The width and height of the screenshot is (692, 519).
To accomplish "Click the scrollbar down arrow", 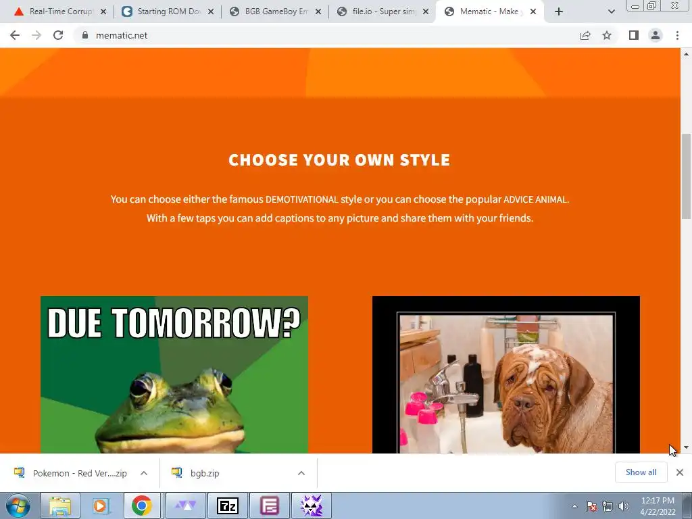I will pyautogui.click(x=686, y=447).
